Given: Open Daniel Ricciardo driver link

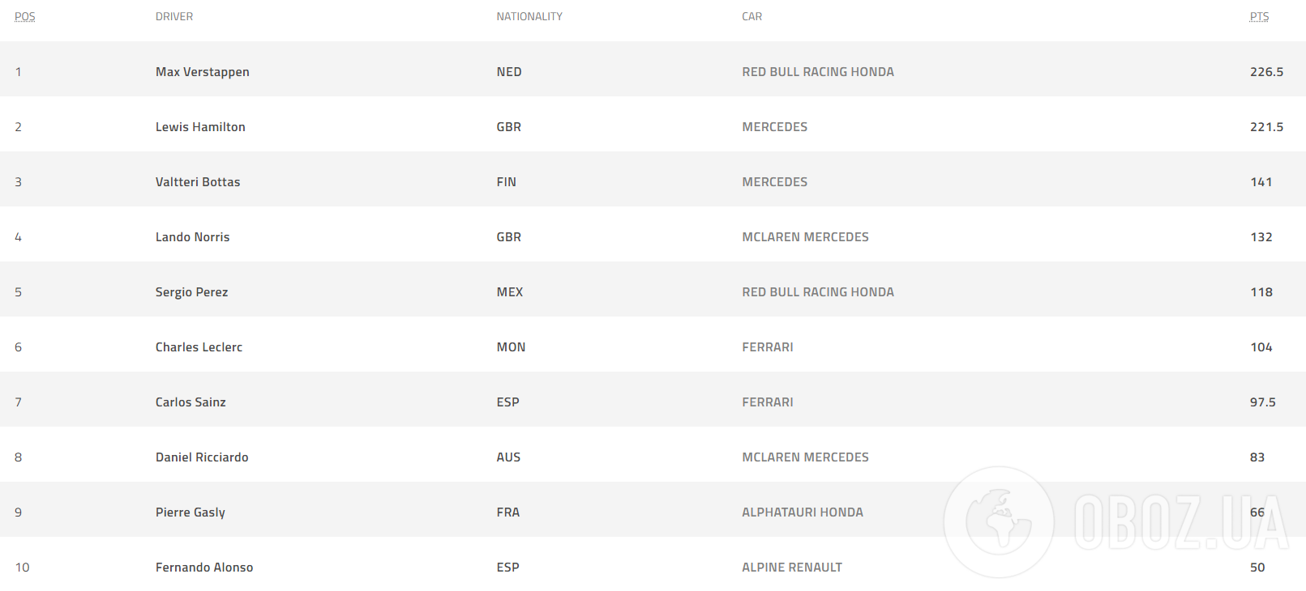Looking at the screenshot, I should [x=202, y=457].
